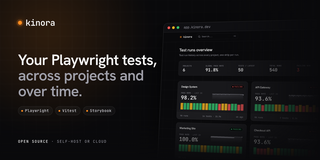Open the Marketing Site project card title

tap(187, 128)
